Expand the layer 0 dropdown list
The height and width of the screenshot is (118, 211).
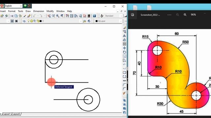(80, 21)
